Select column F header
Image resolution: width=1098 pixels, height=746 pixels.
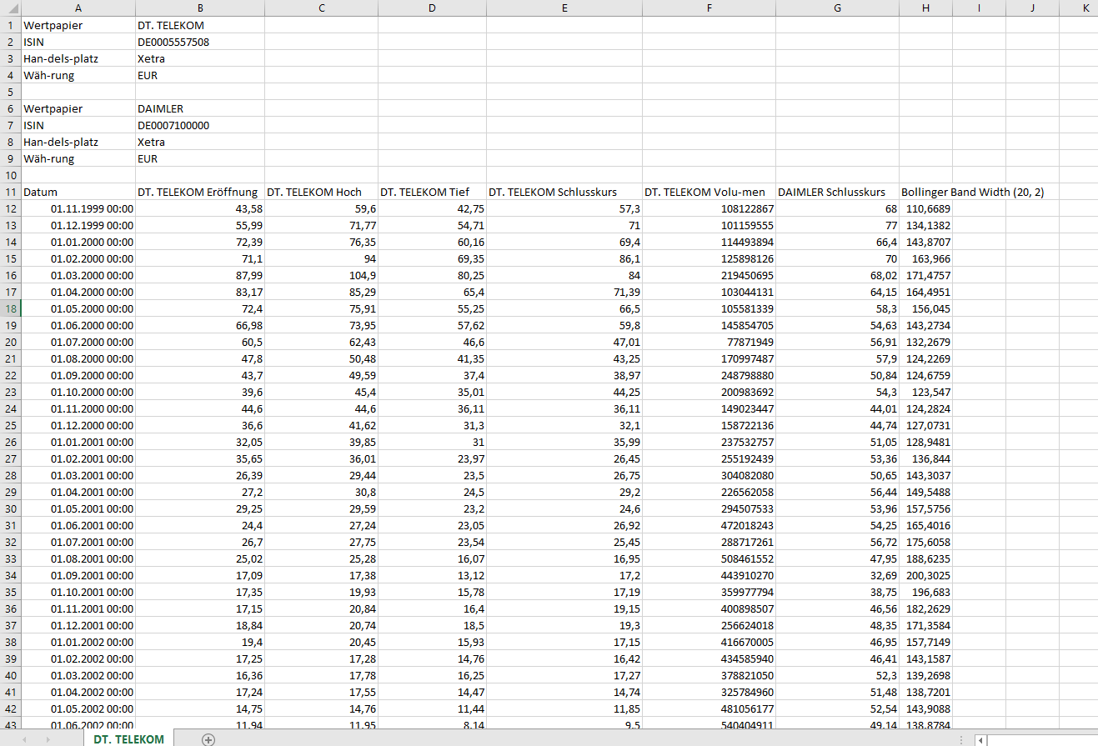click(x=709, y=8)
